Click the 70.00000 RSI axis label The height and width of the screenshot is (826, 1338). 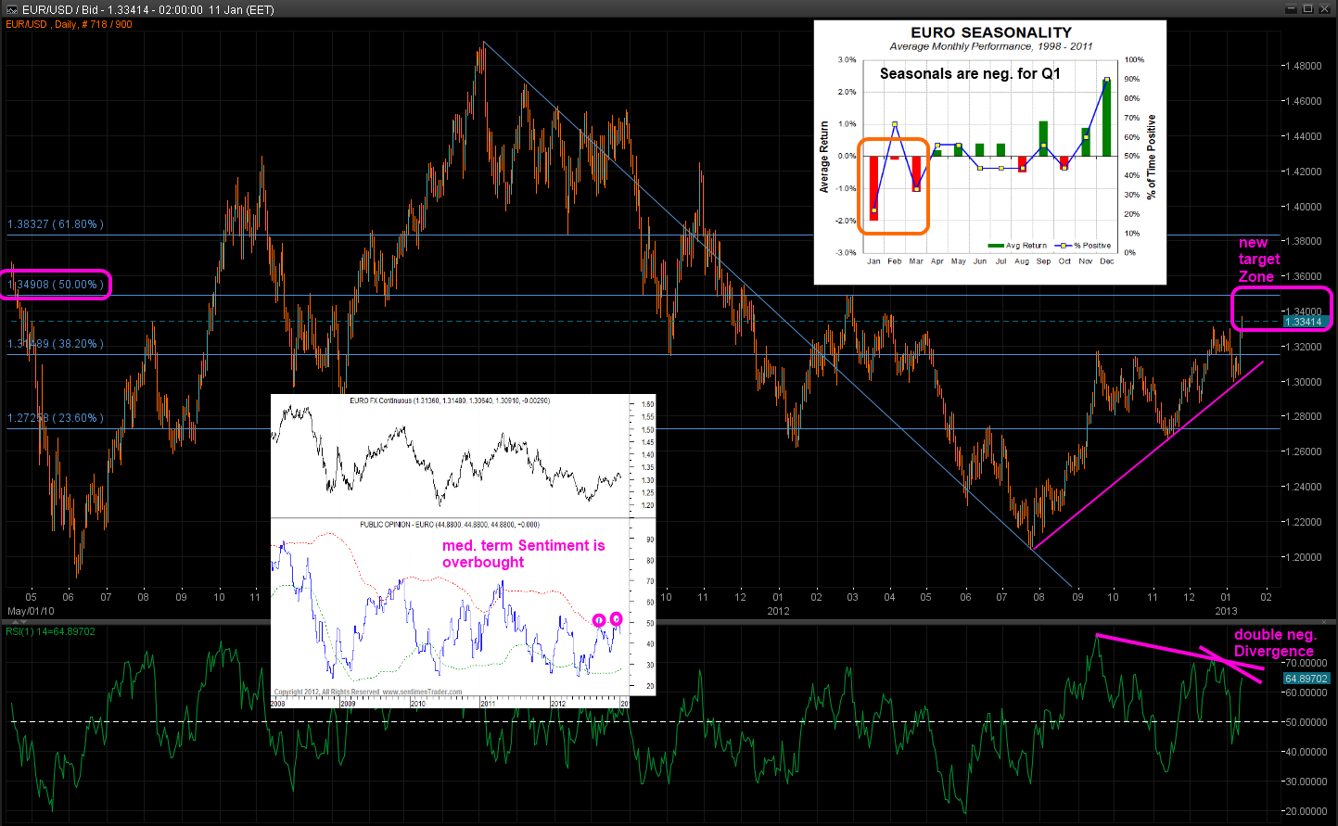(1306, 664)
